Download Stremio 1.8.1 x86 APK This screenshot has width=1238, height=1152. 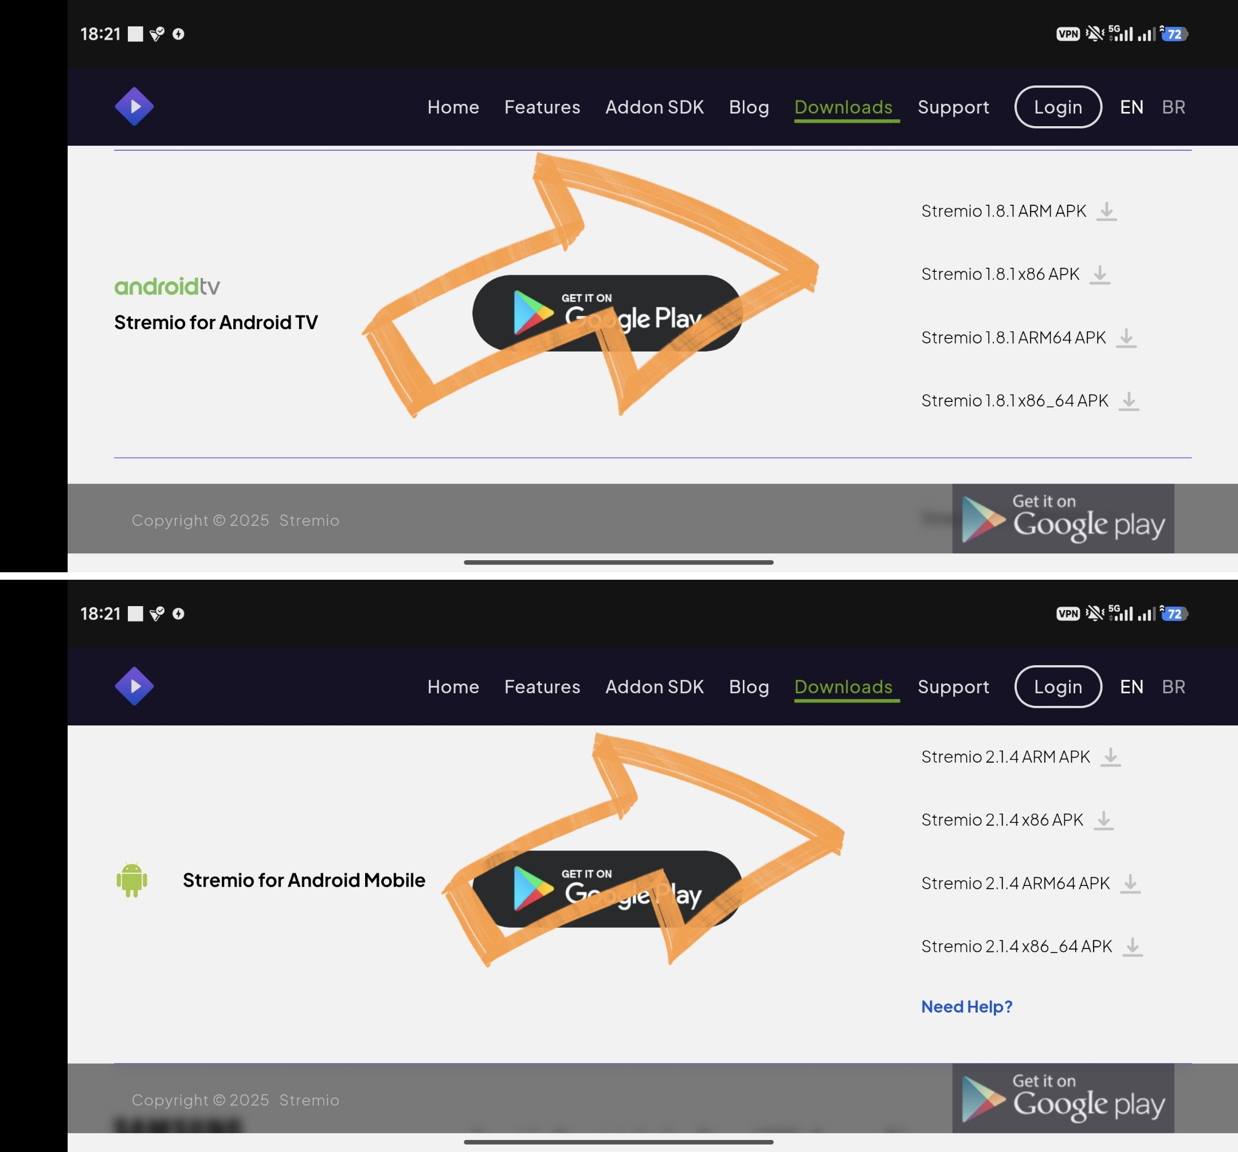point(1016,274)
